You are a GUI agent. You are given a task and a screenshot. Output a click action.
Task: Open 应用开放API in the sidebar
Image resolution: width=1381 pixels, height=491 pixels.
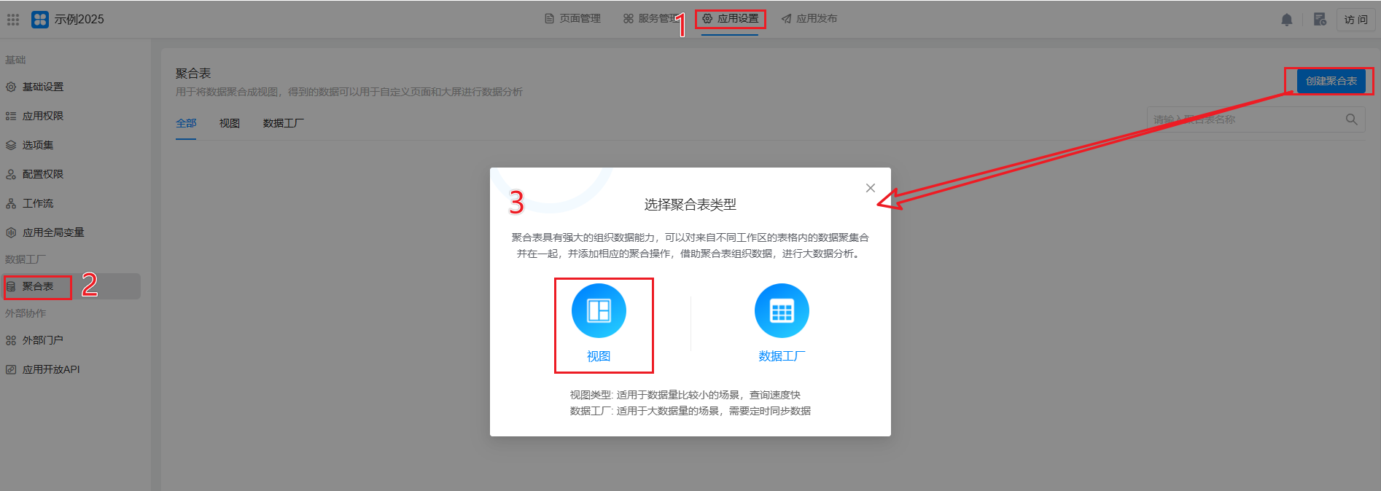pos(51,369)
